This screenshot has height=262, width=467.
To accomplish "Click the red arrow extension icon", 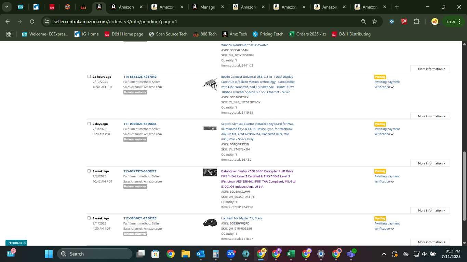I will [x=404, y=21].
